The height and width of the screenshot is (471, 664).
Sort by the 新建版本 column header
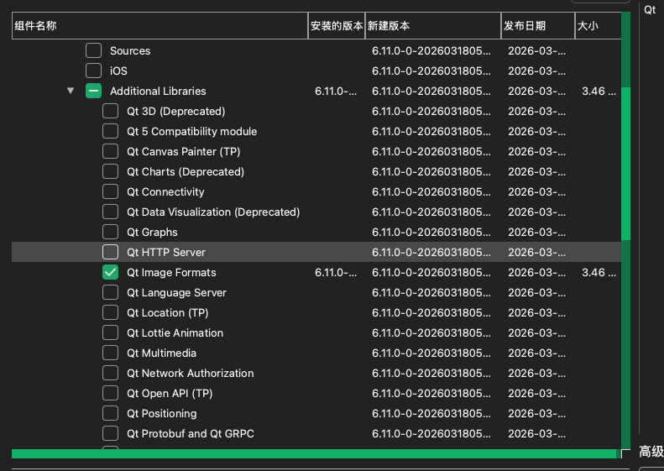433,25
